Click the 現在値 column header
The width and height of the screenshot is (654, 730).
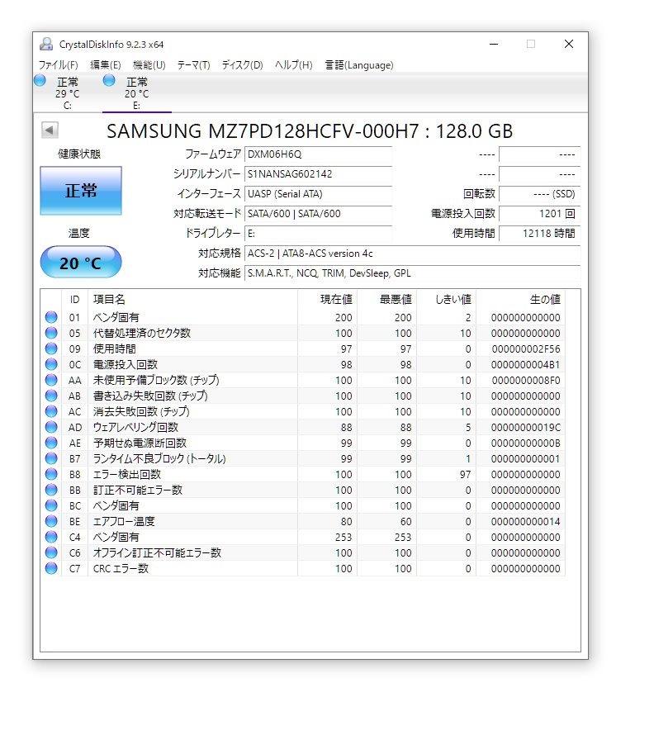(328, 300)
